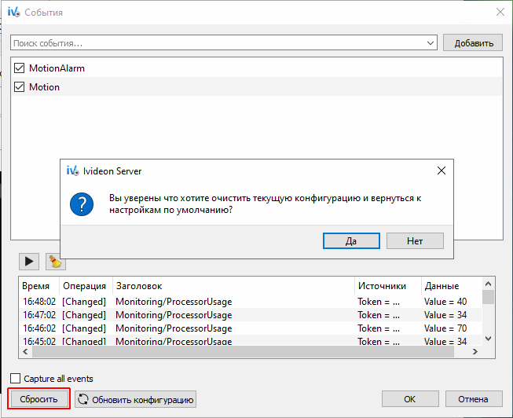This screenshot has height=418, width=513.
Task: Click the question mark icon in dialog
Action: point(82,204)
